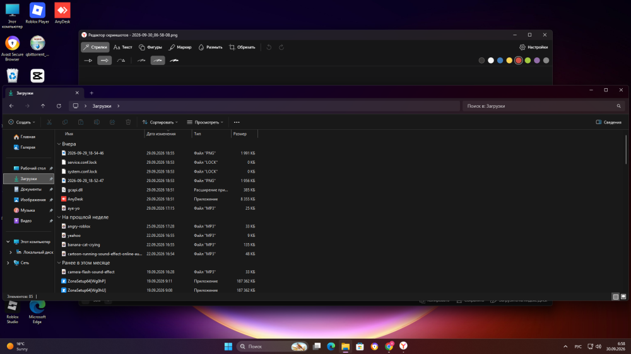Toggle the Сведения details pane

608,122
